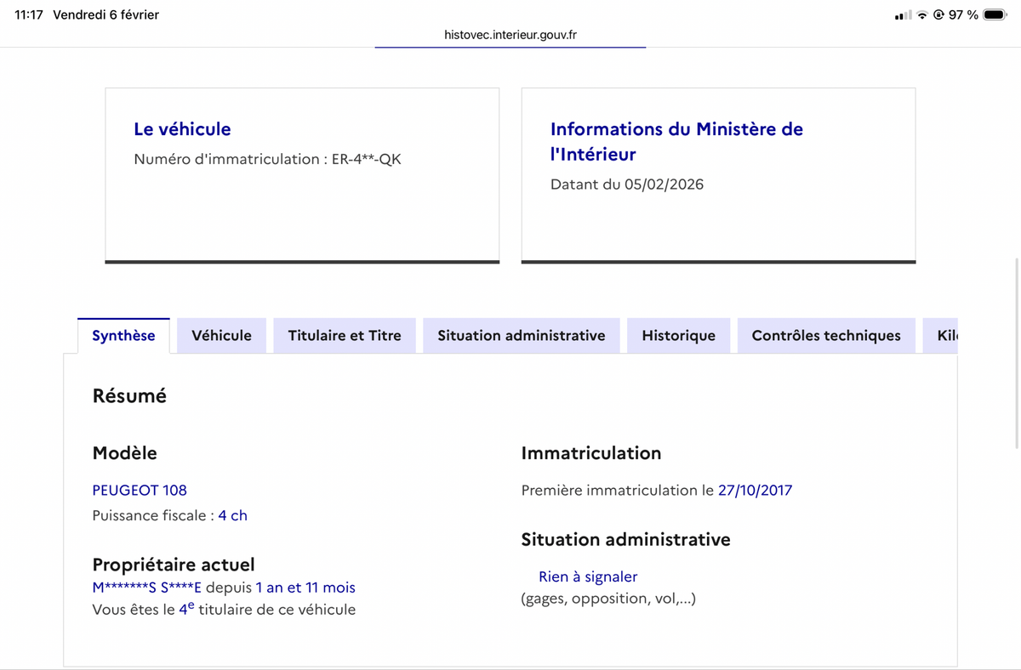Select the registration number ER-4**-QK text
Image resolution: width=1021 pixels, height=670 pixels.
(366, 159)
